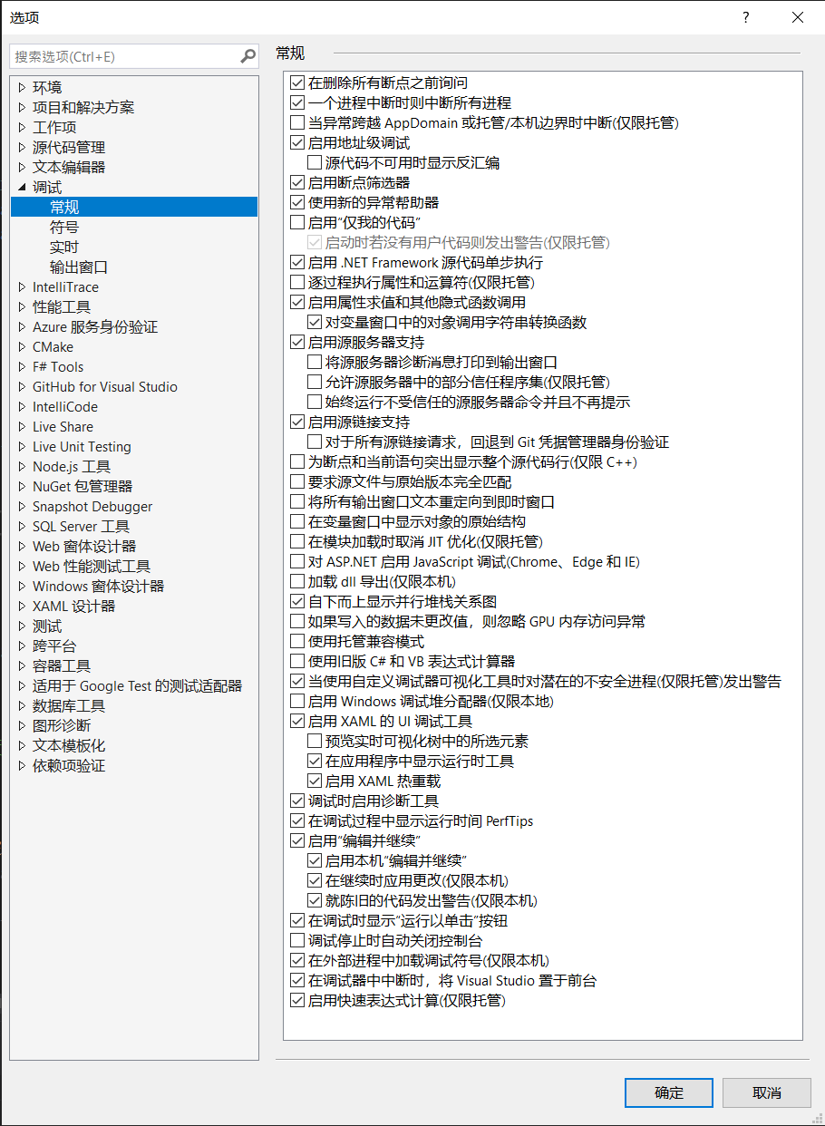Disable 使用新的异常帮助程序 checkbox
Viewport: 825px width, 1126px height.
tap(296, 202)
